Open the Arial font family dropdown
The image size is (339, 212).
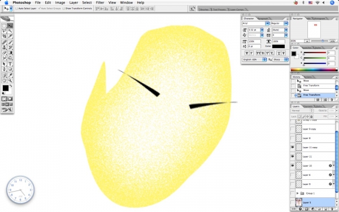pos(267,23)
